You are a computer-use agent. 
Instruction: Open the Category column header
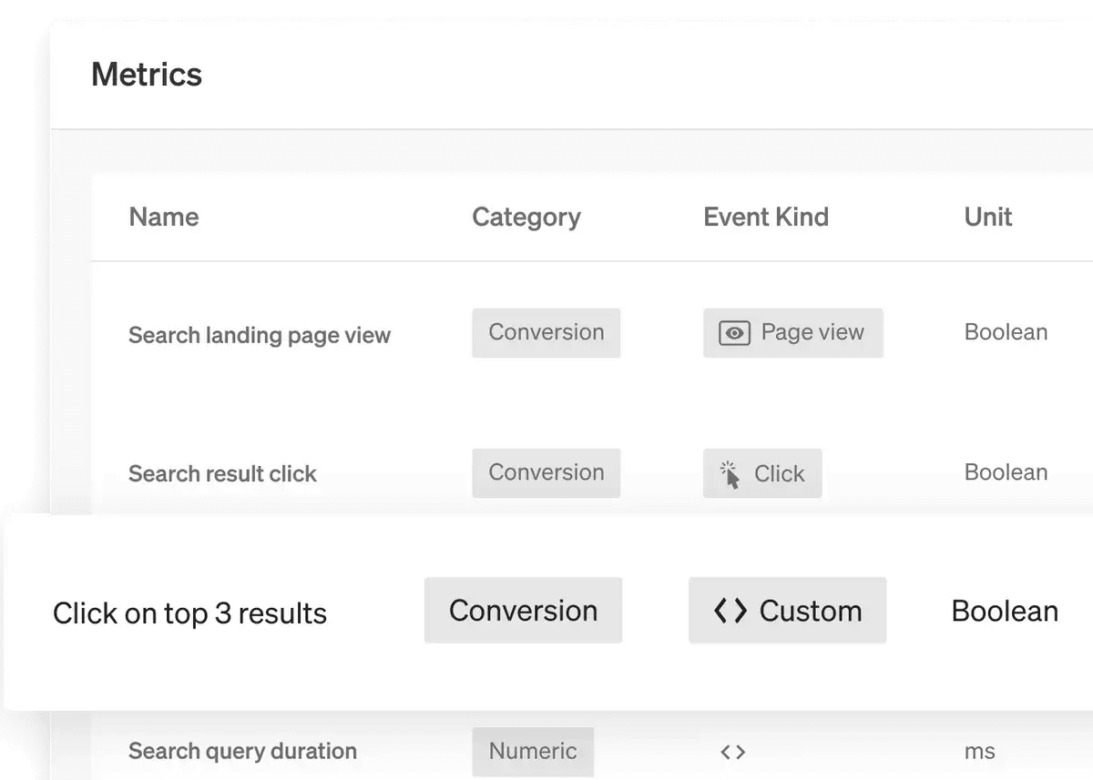tap(526, 217)
